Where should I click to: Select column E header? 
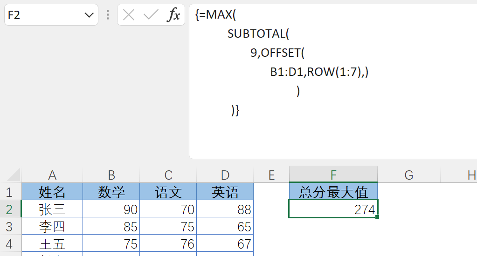pos(271,175)
